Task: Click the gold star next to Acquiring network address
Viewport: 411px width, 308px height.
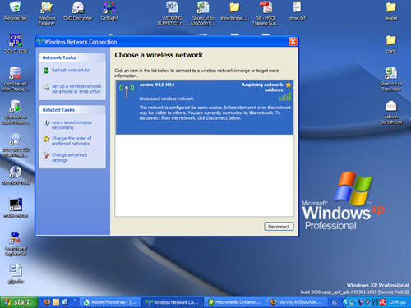Action: click(x=289, y=85)
